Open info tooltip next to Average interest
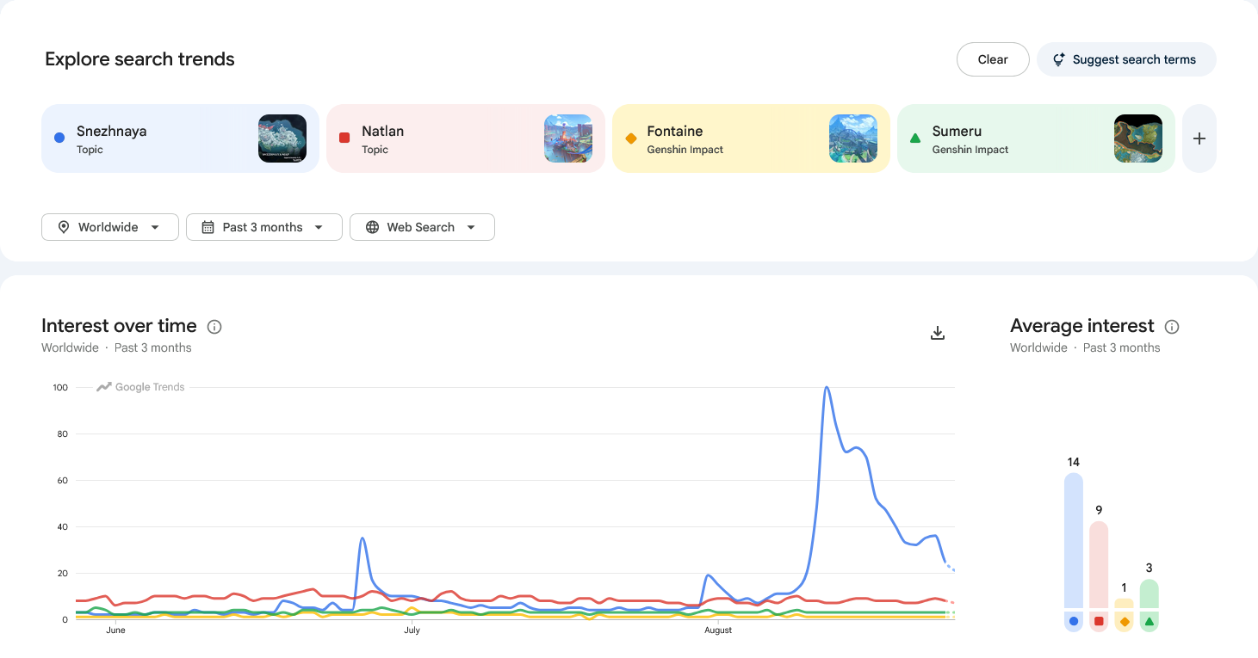 point(1172,327)
